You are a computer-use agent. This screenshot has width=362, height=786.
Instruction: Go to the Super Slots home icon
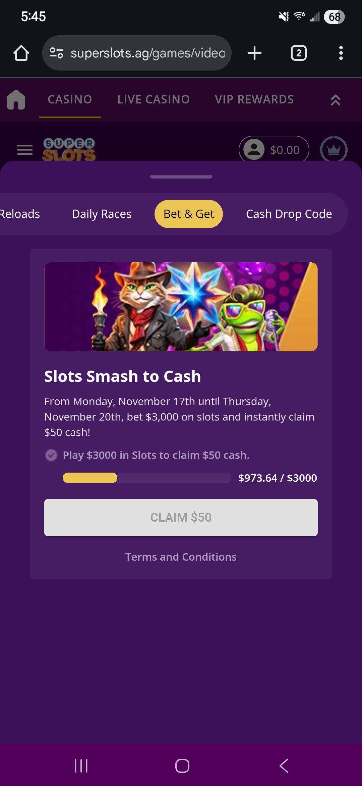point(16,100)
